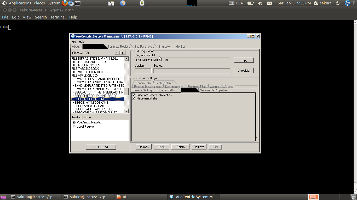
Task: Click the Source text field
Action: (192, 71)
